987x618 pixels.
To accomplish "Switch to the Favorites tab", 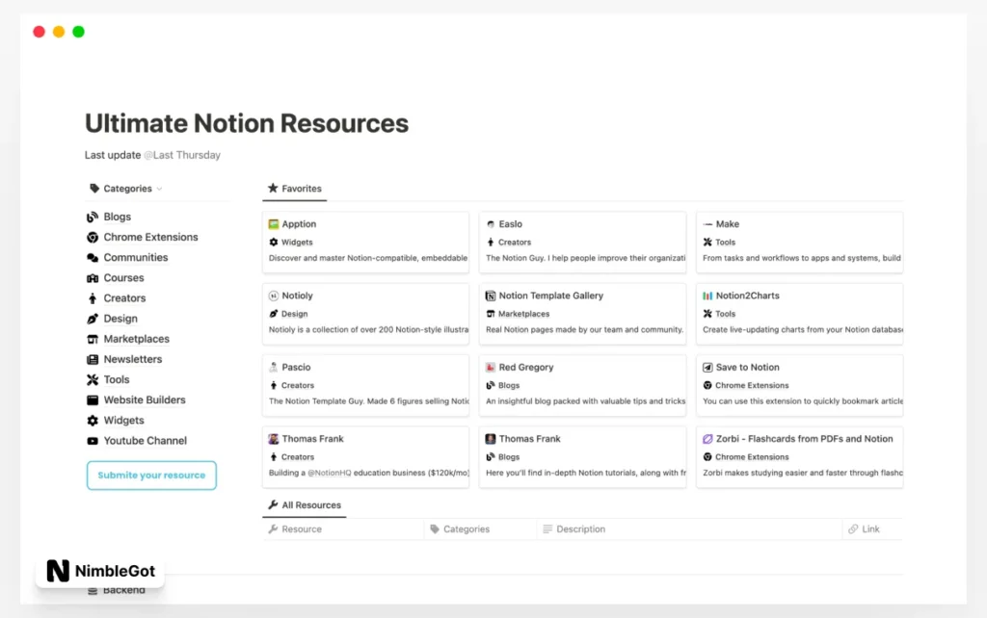I will pos(295,189).
